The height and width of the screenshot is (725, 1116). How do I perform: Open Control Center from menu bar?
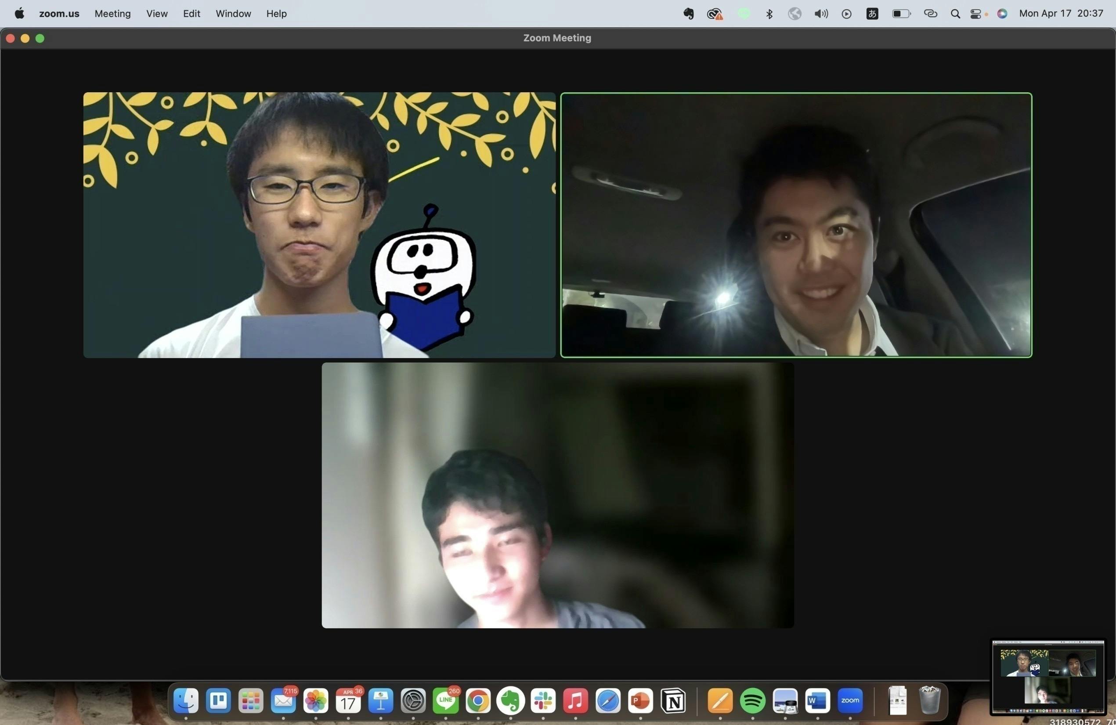(x=976, y=14)
